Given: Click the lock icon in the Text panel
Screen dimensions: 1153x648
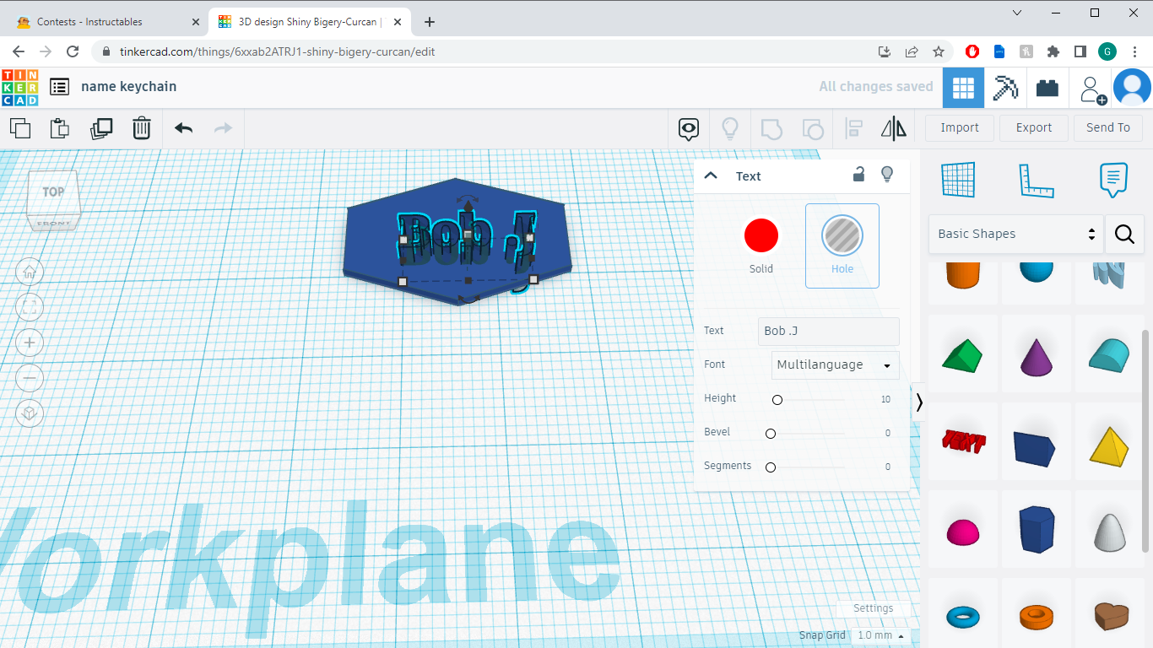Looking at the screenshot, I should (858, 174).
